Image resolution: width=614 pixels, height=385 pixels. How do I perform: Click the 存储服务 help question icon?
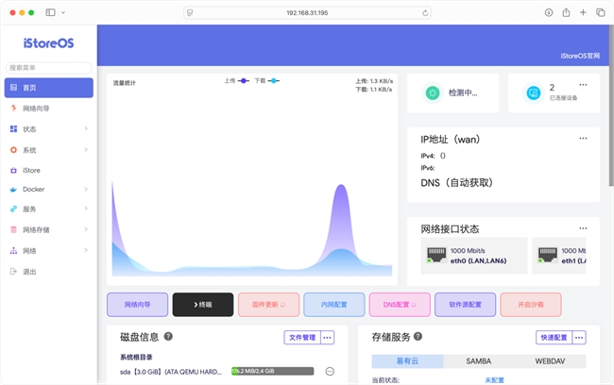[x=418, y=337]
